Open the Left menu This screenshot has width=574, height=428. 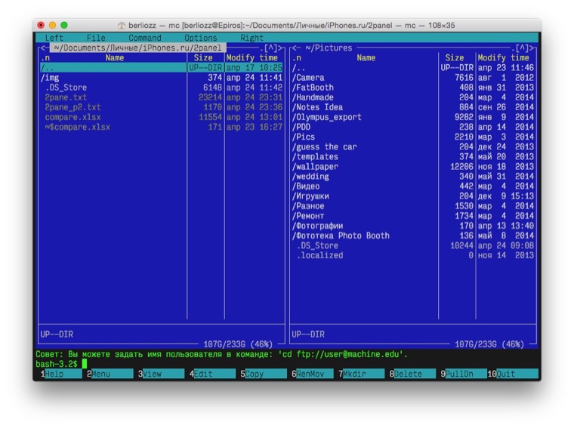pyautogui.click(x=54, y=38)
